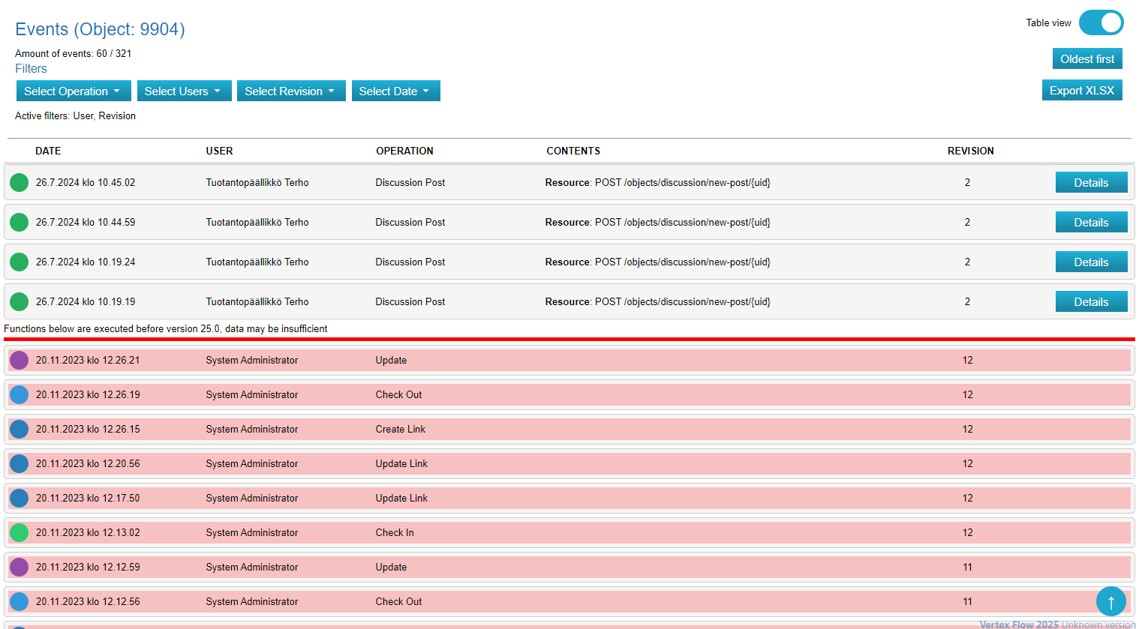Export events with Export XLSX button
Image resolution: width=1139 pixels, height=629 pixels.
coord(1081,91)
